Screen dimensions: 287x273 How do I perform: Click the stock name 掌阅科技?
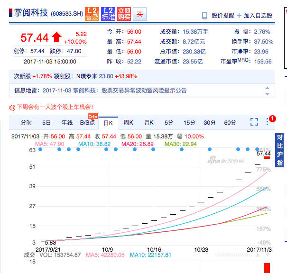coord(31,13)
